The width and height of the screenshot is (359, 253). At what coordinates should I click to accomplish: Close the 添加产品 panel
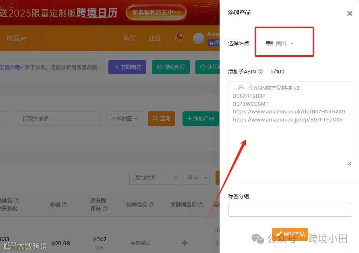click(350, 13)
